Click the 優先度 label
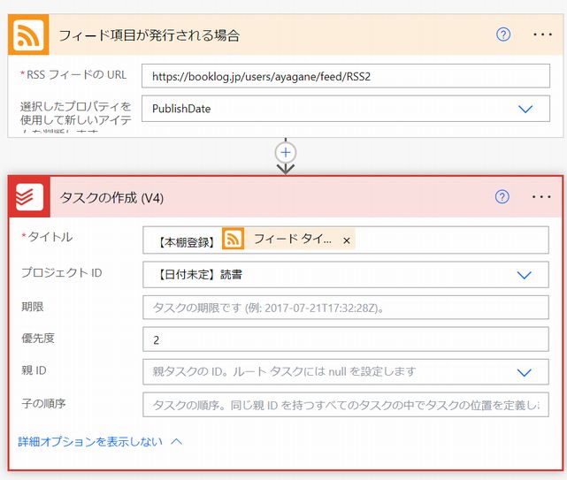 pos(38,339)
